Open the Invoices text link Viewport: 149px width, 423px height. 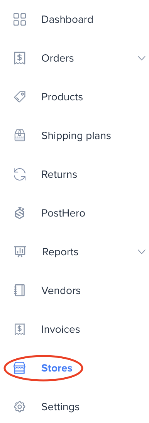click(x=61, y=329)
